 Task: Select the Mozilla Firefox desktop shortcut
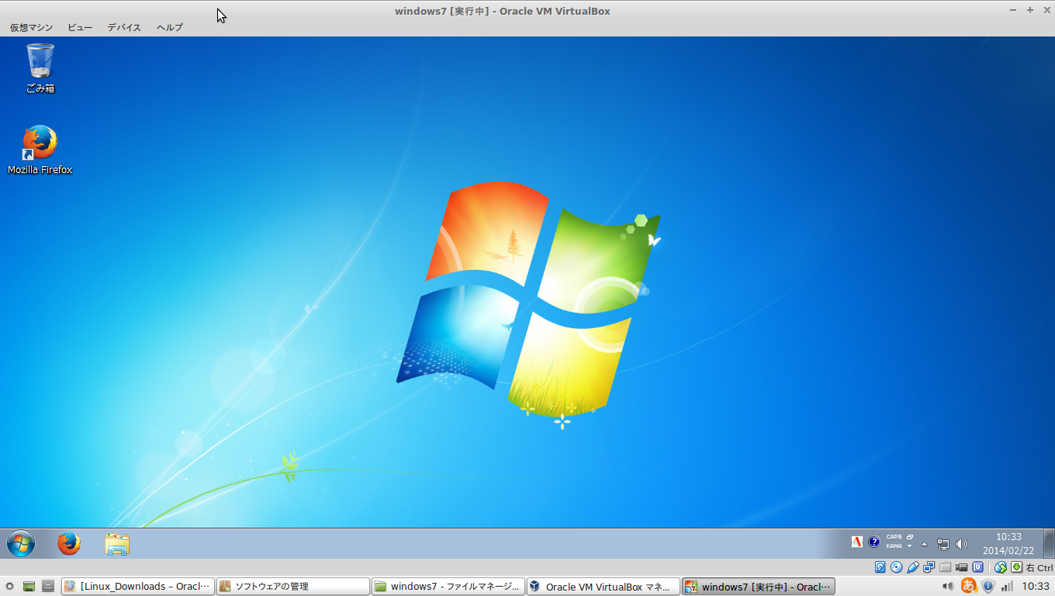click(40, 151)
